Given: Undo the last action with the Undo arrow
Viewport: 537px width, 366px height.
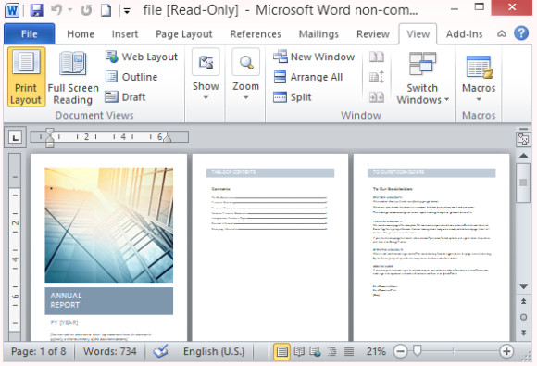Looking at the screenshot, I should (56, 10).
